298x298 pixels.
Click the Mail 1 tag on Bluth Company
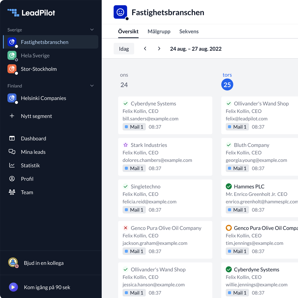237,168
